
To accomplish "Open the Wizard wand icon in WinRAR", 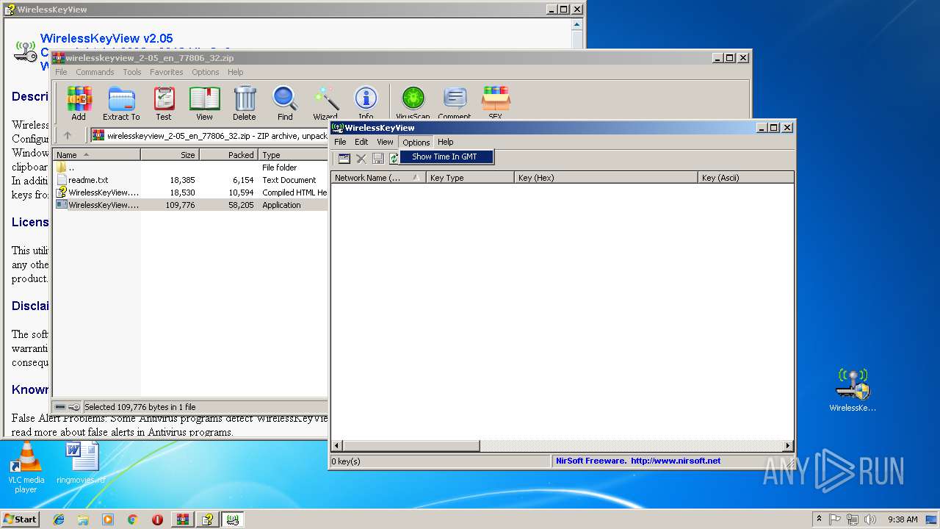I will point(325,103).
